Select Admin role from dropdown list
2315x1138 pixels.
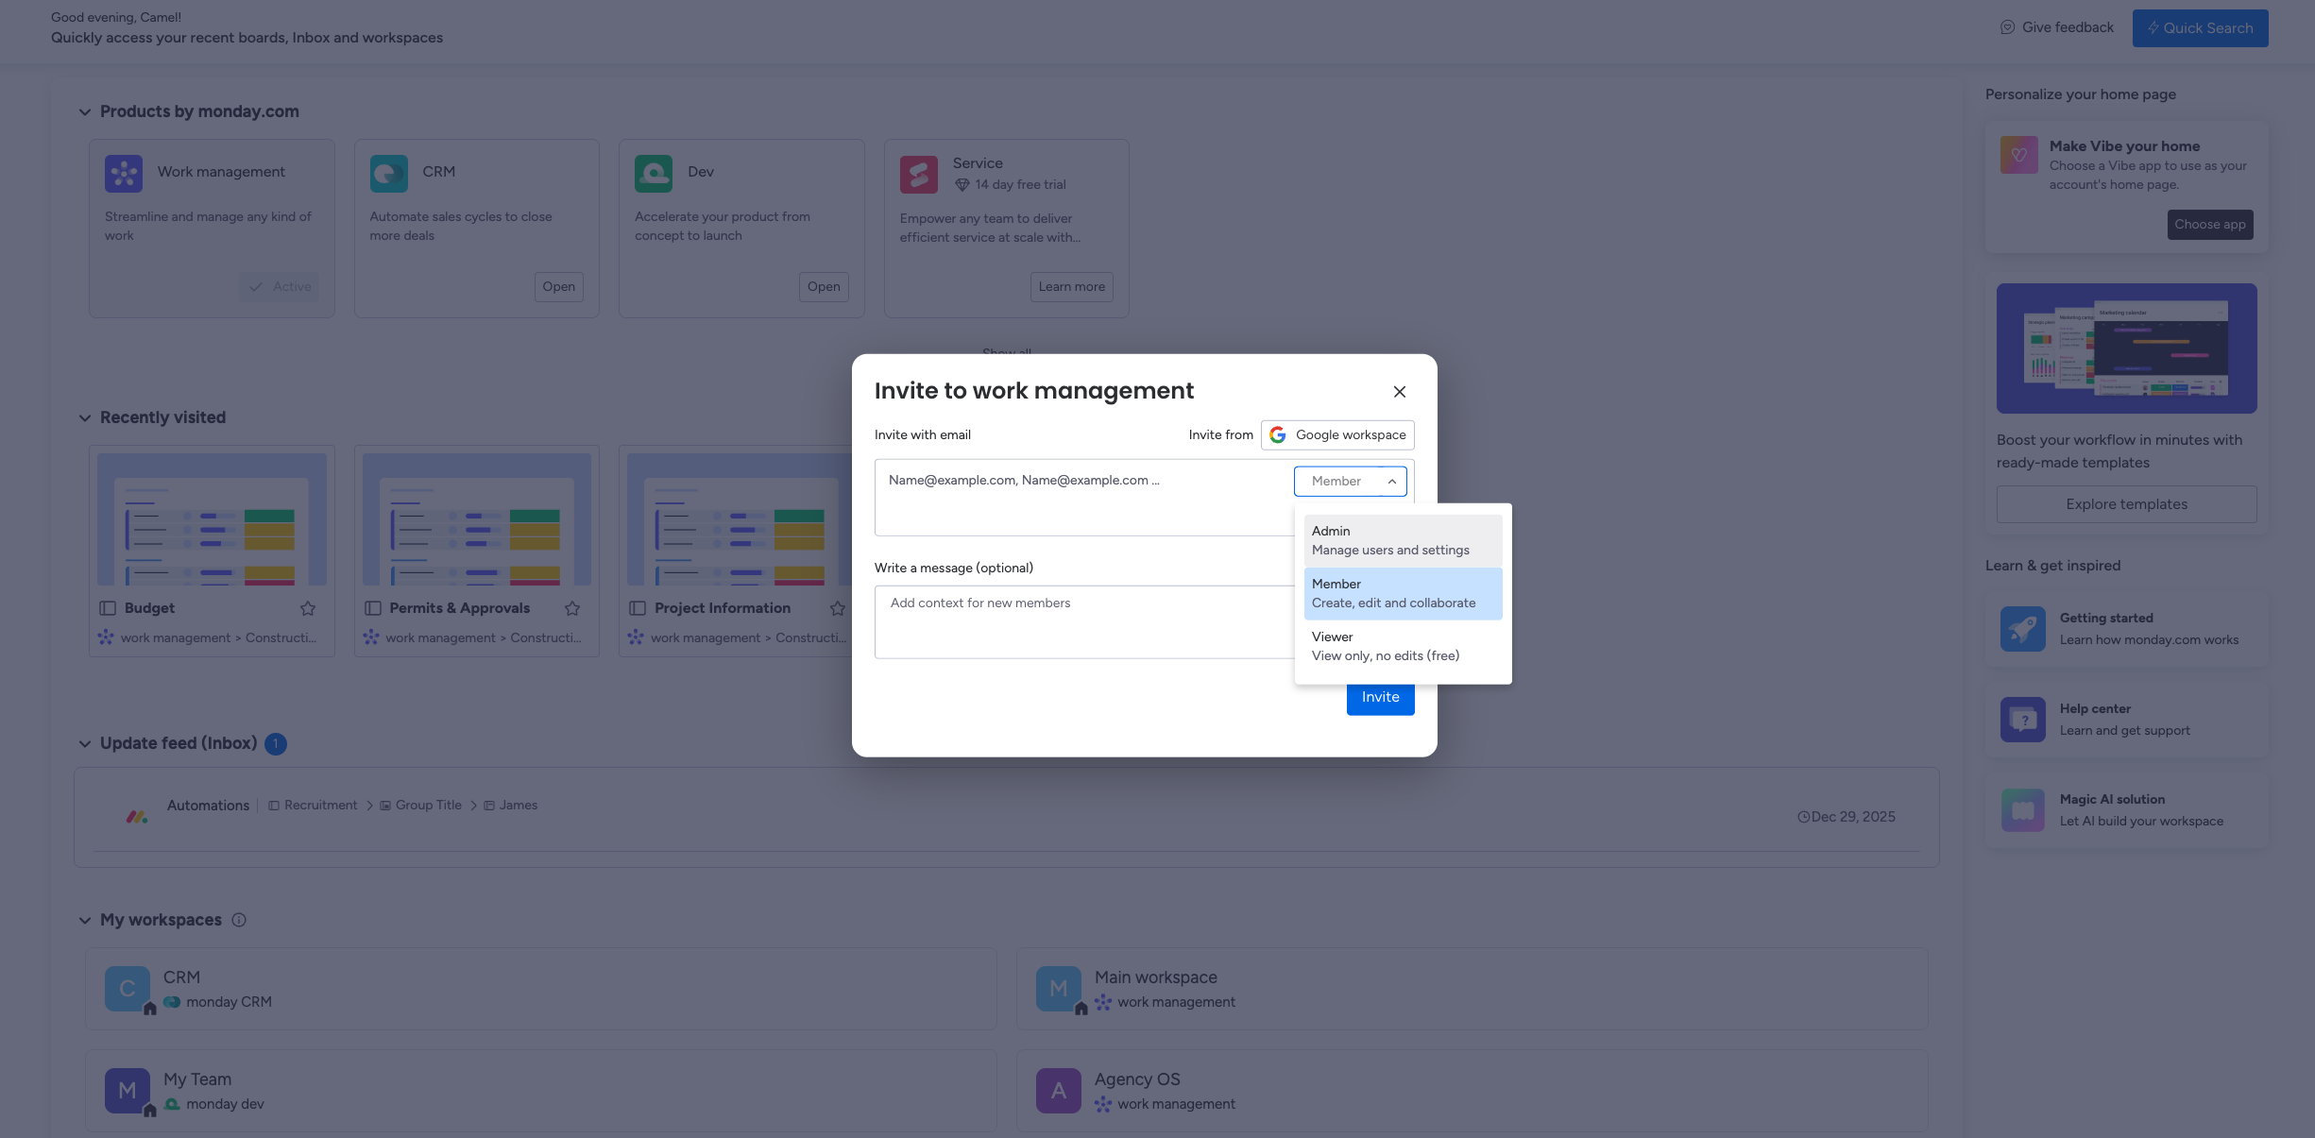tap(1402, 540)
